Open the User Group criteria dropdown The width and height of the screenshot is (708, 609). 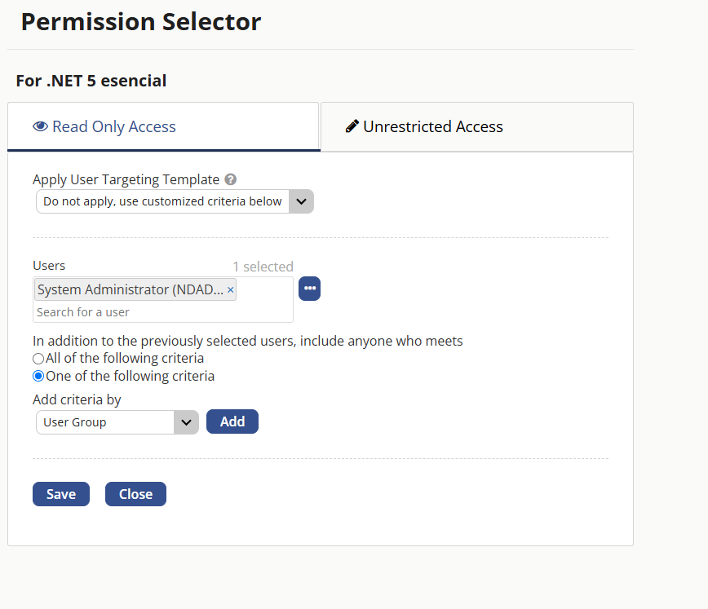click(x=117, y=422)
